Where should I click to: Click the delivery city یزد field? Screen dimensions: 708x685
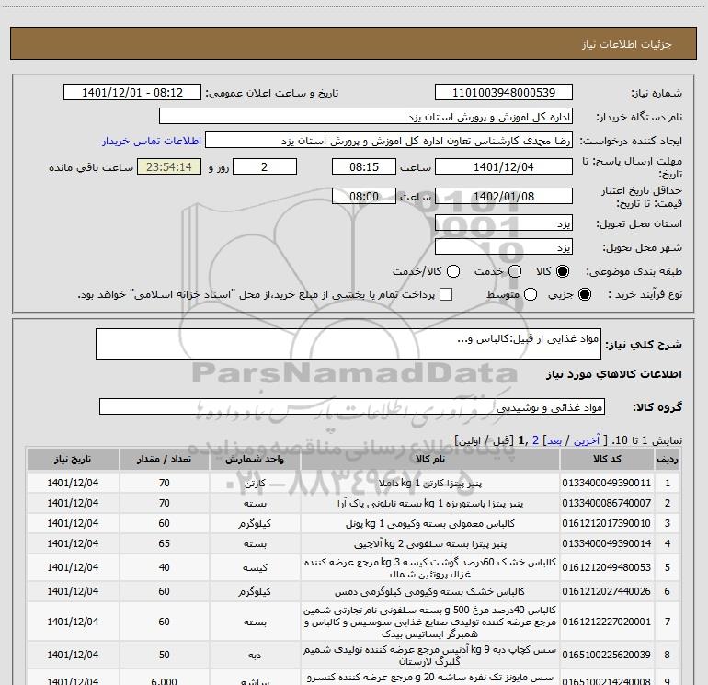tap(504, 246)
